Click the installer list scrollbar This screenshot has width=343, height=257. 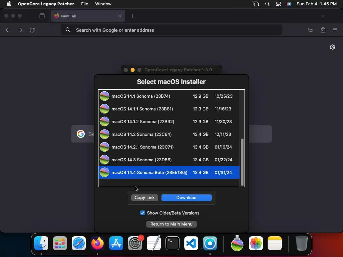click(x=242, y=162)
